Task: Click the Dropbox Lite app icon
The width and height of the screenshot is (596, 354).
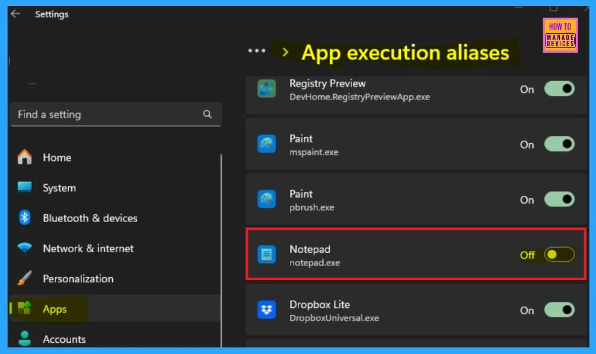Action: click(x=266, y=310)
